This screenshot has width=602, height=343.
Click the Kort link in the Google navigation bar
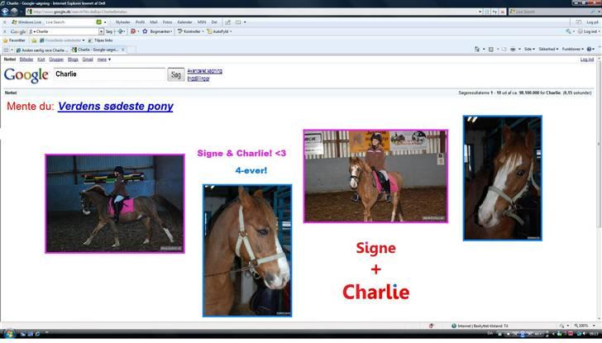coord(41,60)
